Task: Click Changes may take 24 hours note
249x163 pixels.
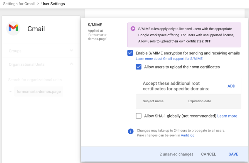Action: point(181,131)
